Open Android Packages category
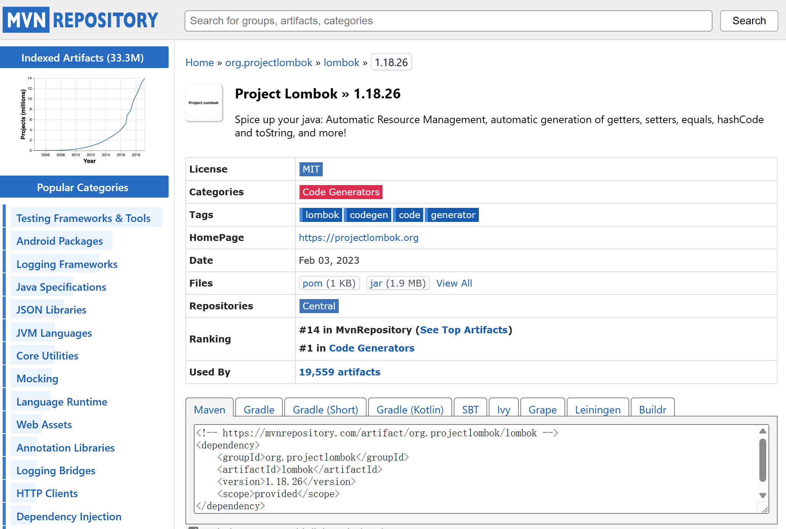This screenshot has width=786, height=529. pos(59,241)
